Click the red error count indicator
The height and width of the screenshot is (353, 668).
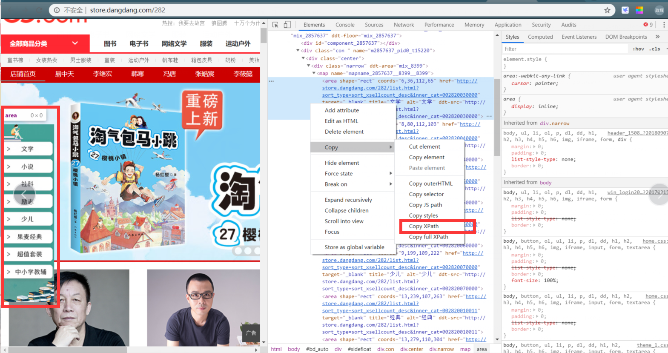648,25
